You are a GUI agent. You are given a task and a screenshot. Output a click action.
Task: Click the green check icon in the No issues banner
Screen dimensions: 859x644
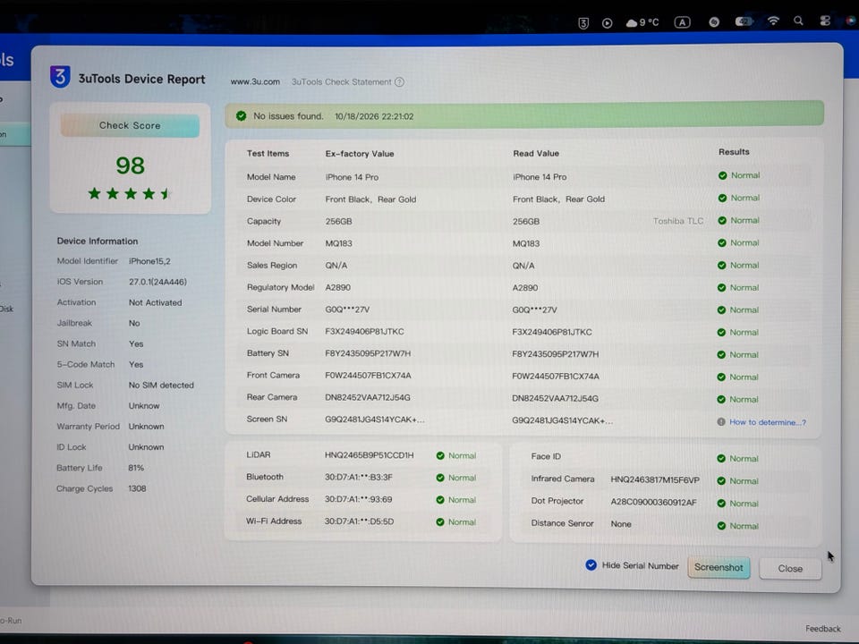coord(241,116)
